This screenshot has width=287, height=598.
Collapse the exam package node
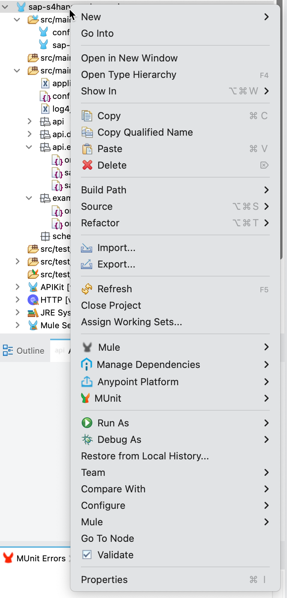click(29, 198)
